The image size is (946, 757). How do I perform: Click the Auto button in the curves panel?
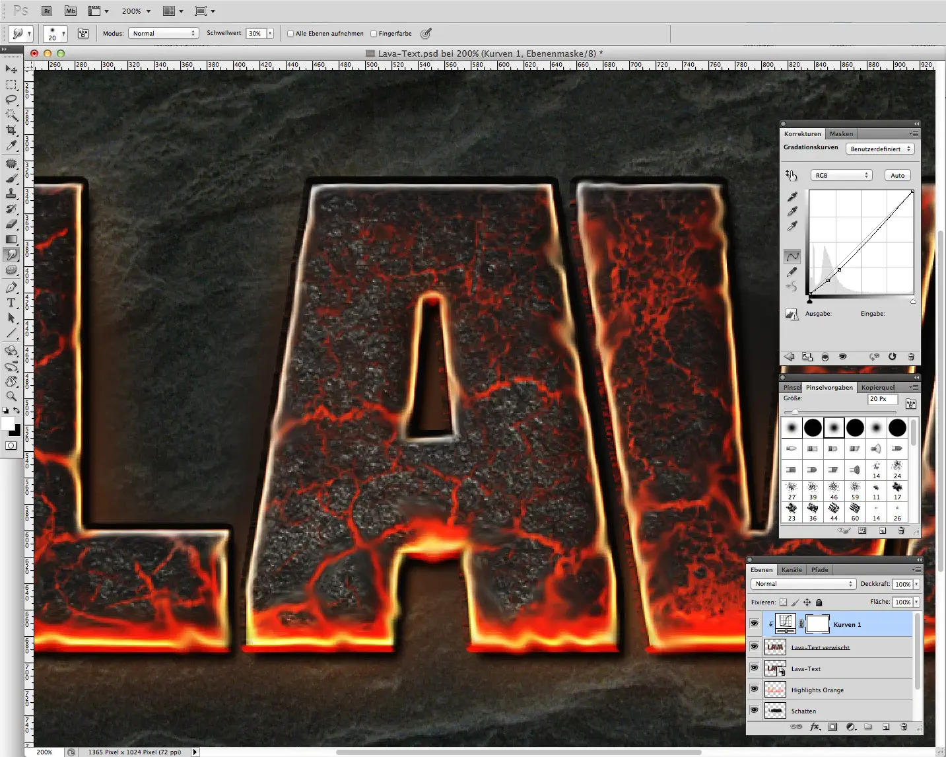tap(897, 175)
